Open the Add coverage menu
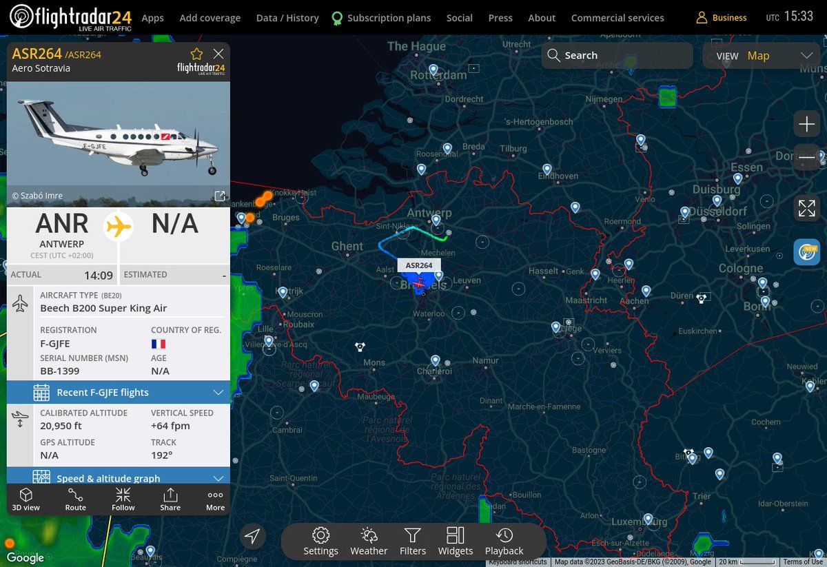The width and height of the screenshot is (827, 567). click(210, 18)
